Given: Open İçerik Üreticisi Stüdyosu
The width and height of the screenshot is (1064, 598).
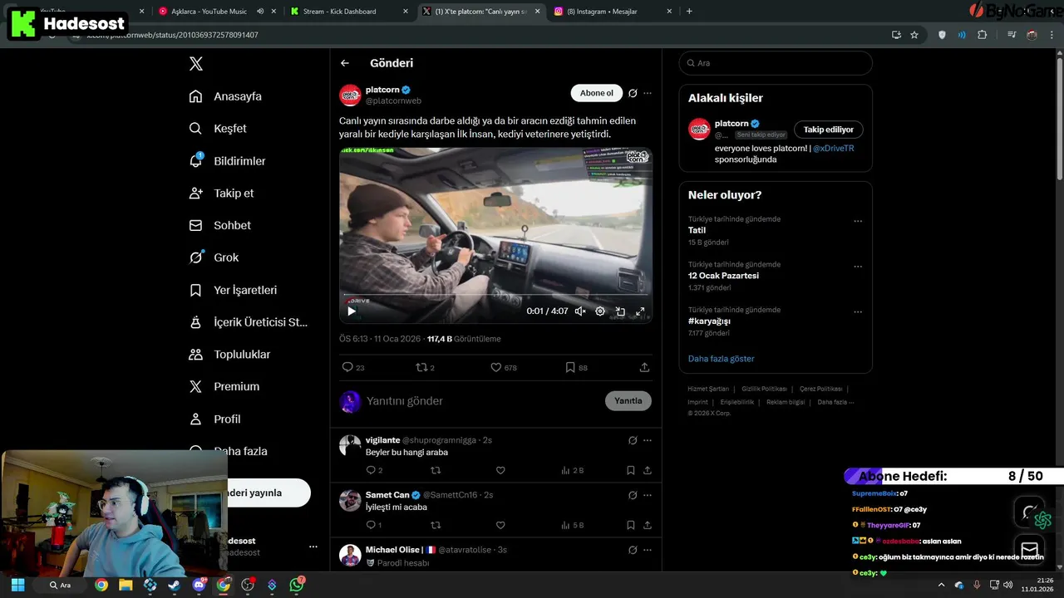Looking at the screenshot, I should [249, 322].
